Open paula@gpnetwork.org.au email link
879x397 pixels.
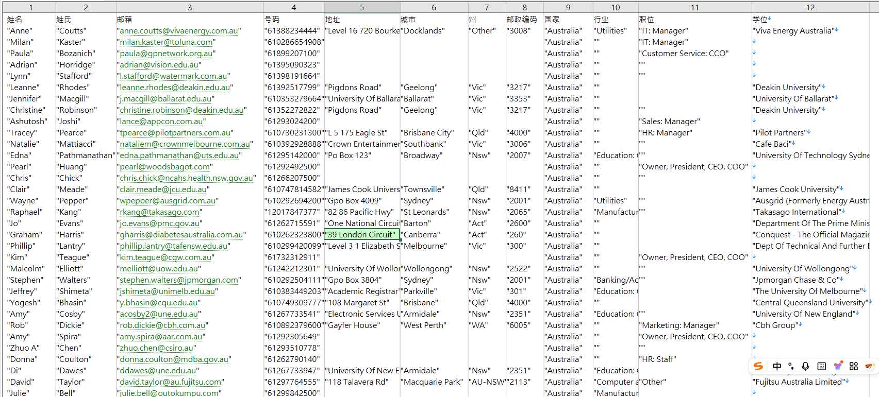pos(166,54)
